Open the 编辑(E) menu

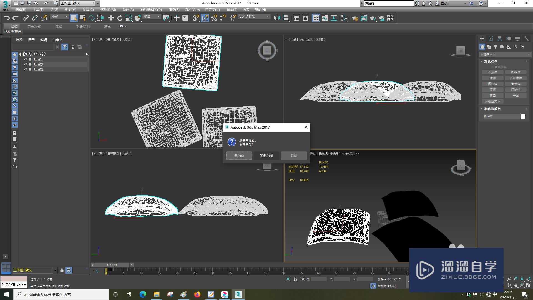21,10
